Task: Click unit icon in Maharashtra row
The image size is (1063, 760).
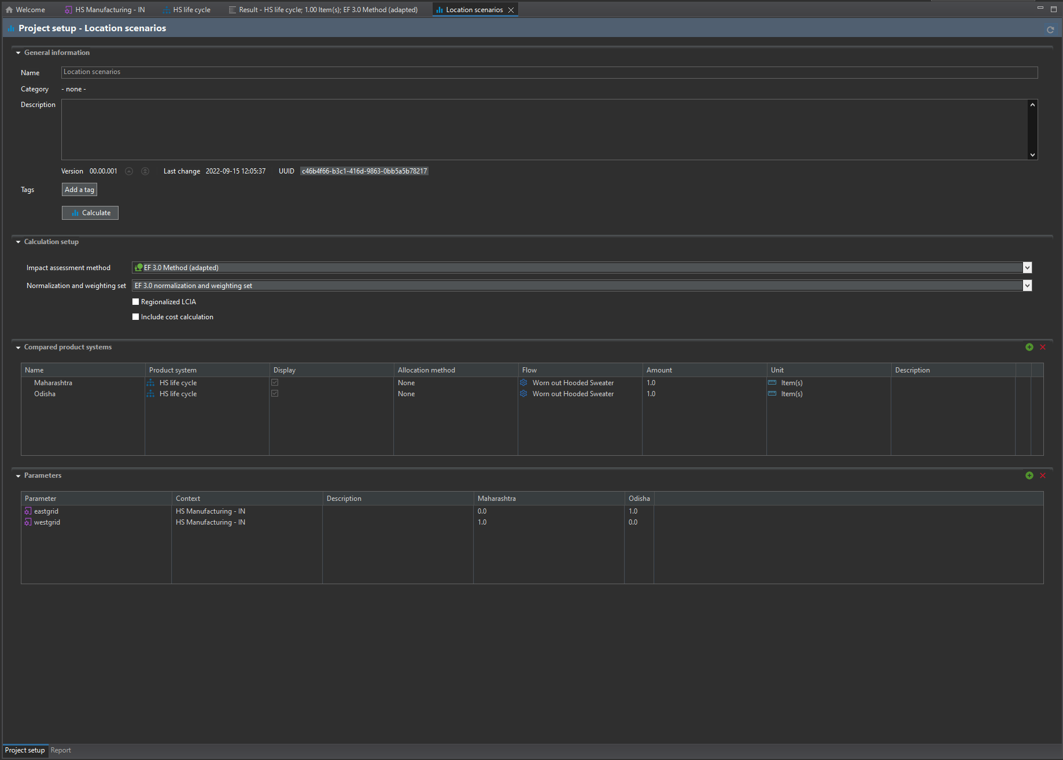Action: (772, 383)
